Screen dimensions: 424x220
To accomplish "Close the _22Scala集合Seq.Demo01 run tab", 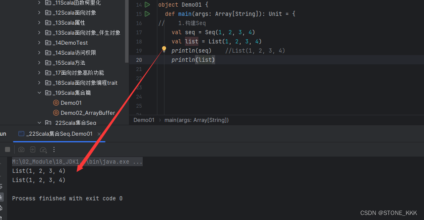I will (x=99, y=134).
